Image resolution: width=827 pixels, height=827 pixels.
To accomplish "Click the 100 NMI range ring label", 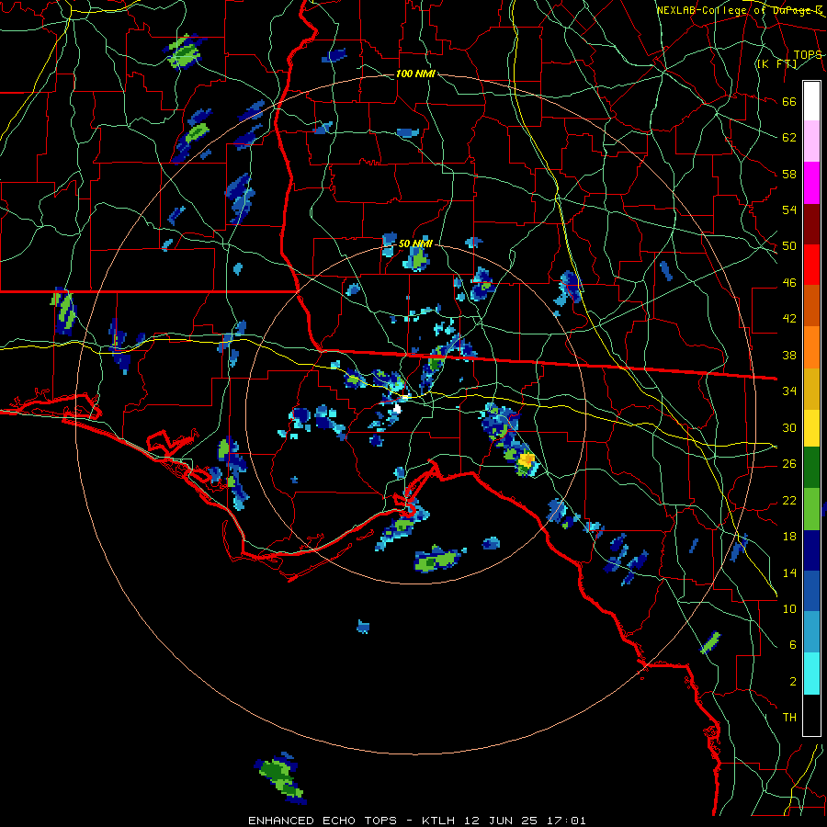I will tap(415, 74).
